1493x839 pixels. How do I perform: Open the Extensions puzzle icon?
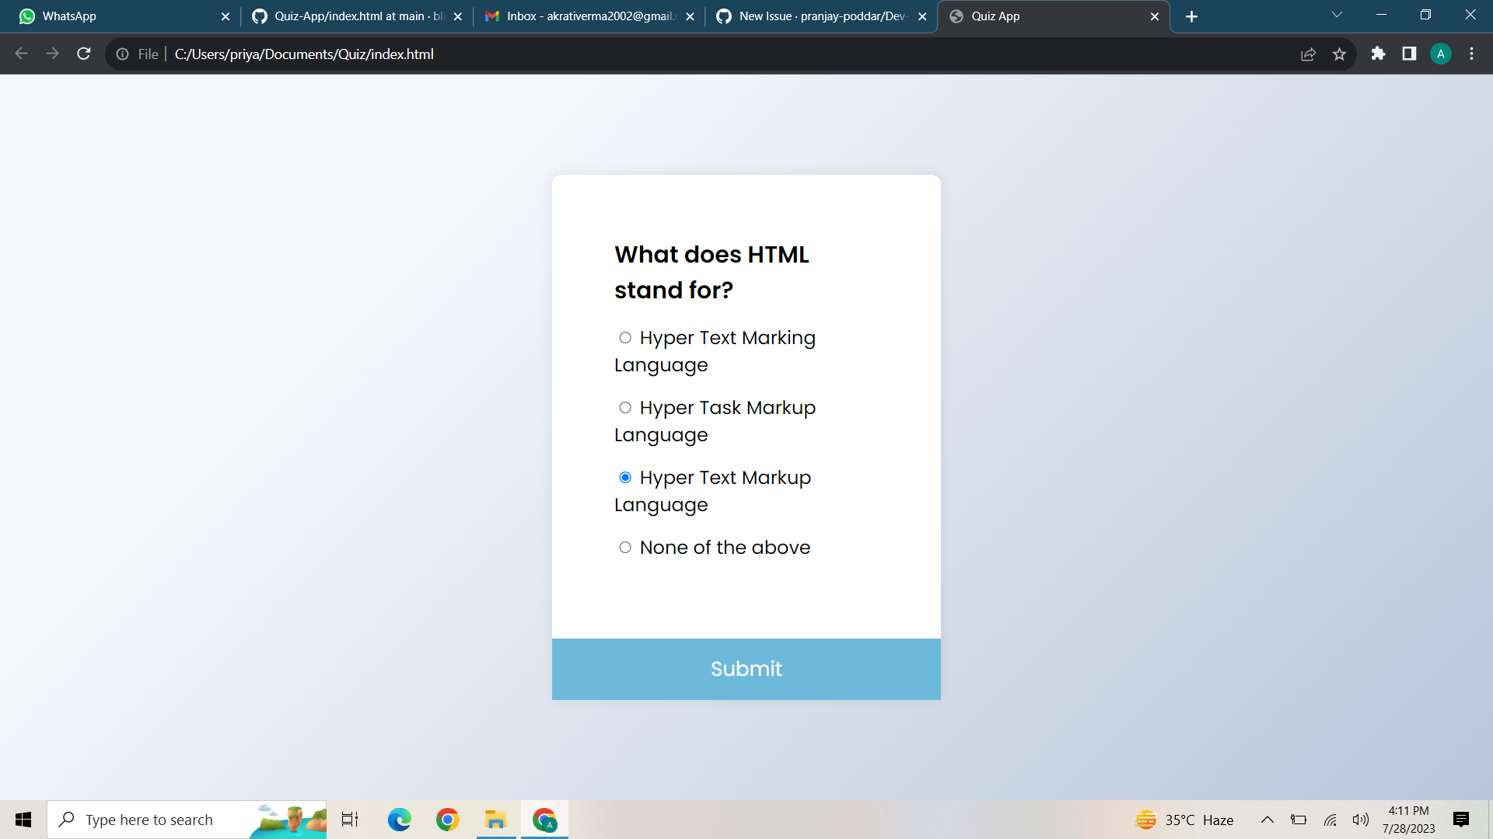1378,54
